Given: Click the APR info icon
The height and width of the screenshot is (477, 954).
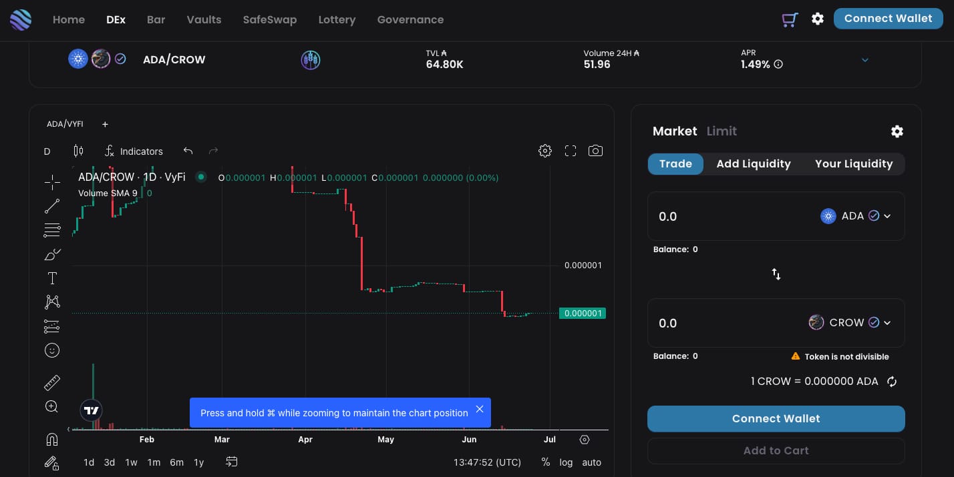Looking at the screenshot, I should point(778,65).
